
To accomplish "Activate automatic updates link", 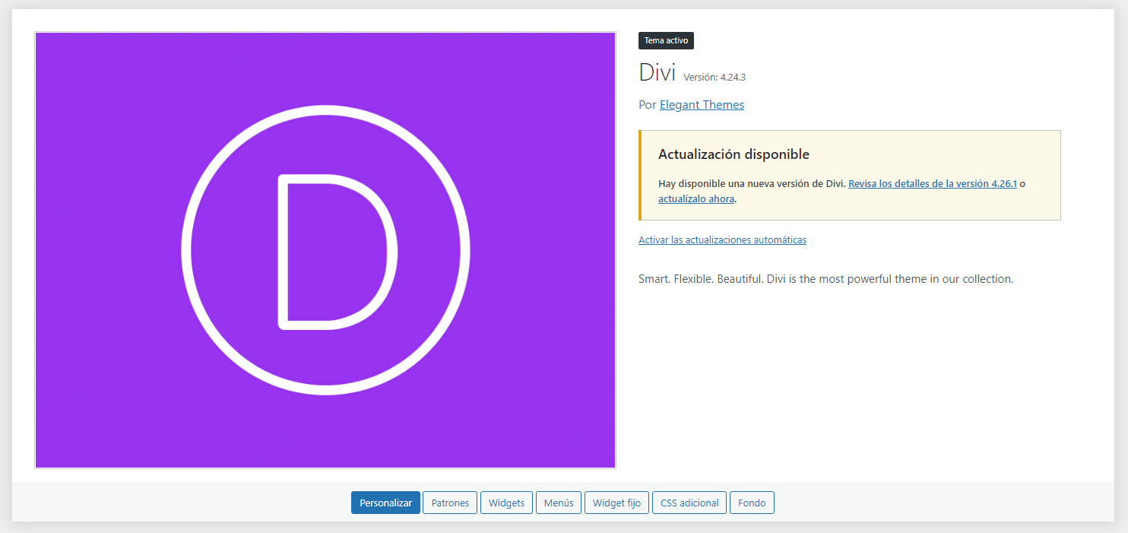I will [x=722, y=240].
